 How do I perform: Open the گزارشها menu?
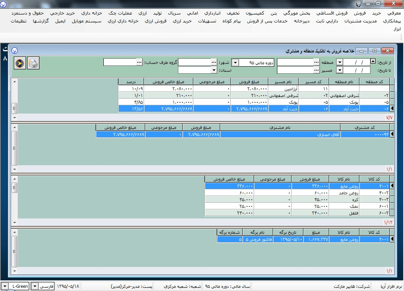[41, 21]
